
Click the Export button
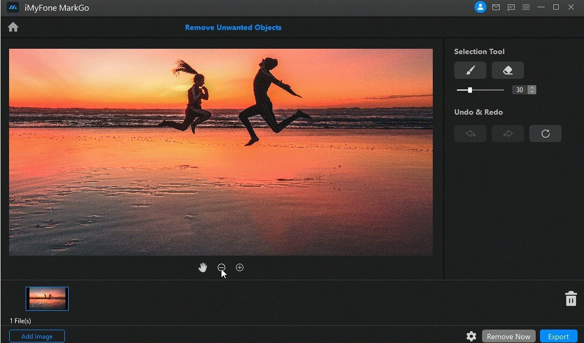[558, 337]
